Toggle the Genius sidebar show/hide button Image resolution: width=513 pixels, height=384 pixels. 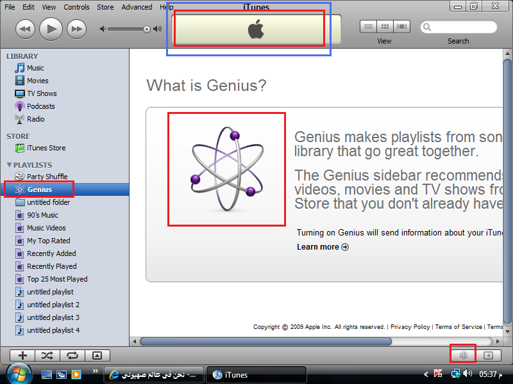coord(488,355)
